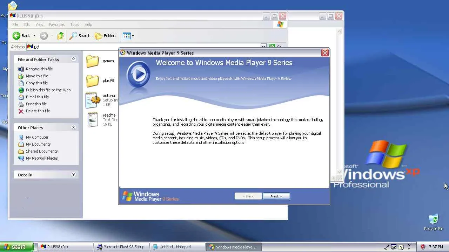Open the Edit menu
The image size is (449, 252).
tap(27, 24)
